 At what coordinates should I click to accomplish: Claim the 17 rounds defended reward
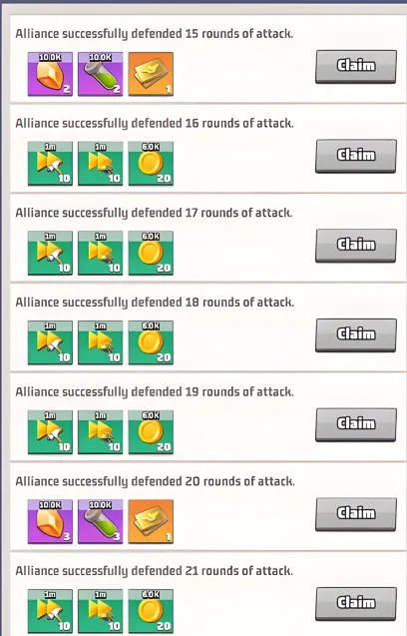point(355,246)
